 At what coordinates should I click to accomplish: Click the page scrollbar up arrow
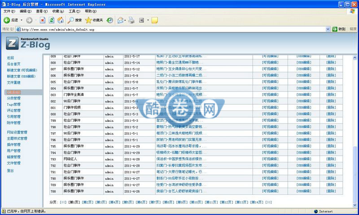(x=355, y=58)
